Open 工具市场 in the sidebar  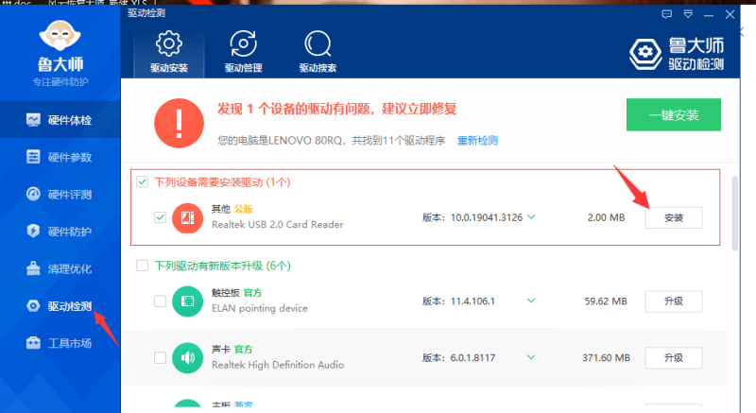pyautogui.click(x=60, y=343)
